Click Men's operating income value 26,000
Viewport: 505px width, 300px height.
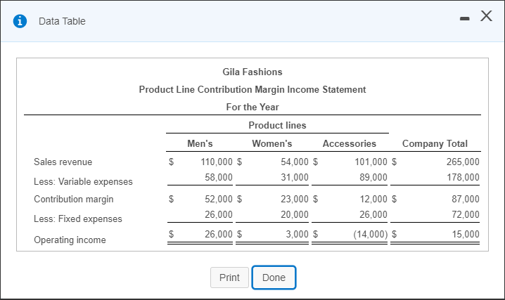[x=219, y=234]
